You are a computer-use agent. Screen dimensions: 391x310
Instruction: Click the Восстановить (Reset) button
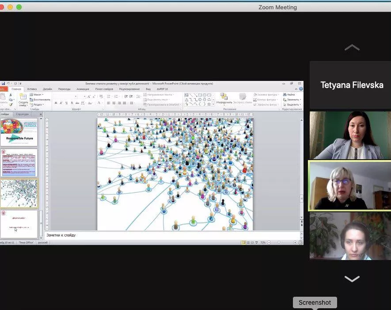tap(40, 100)
